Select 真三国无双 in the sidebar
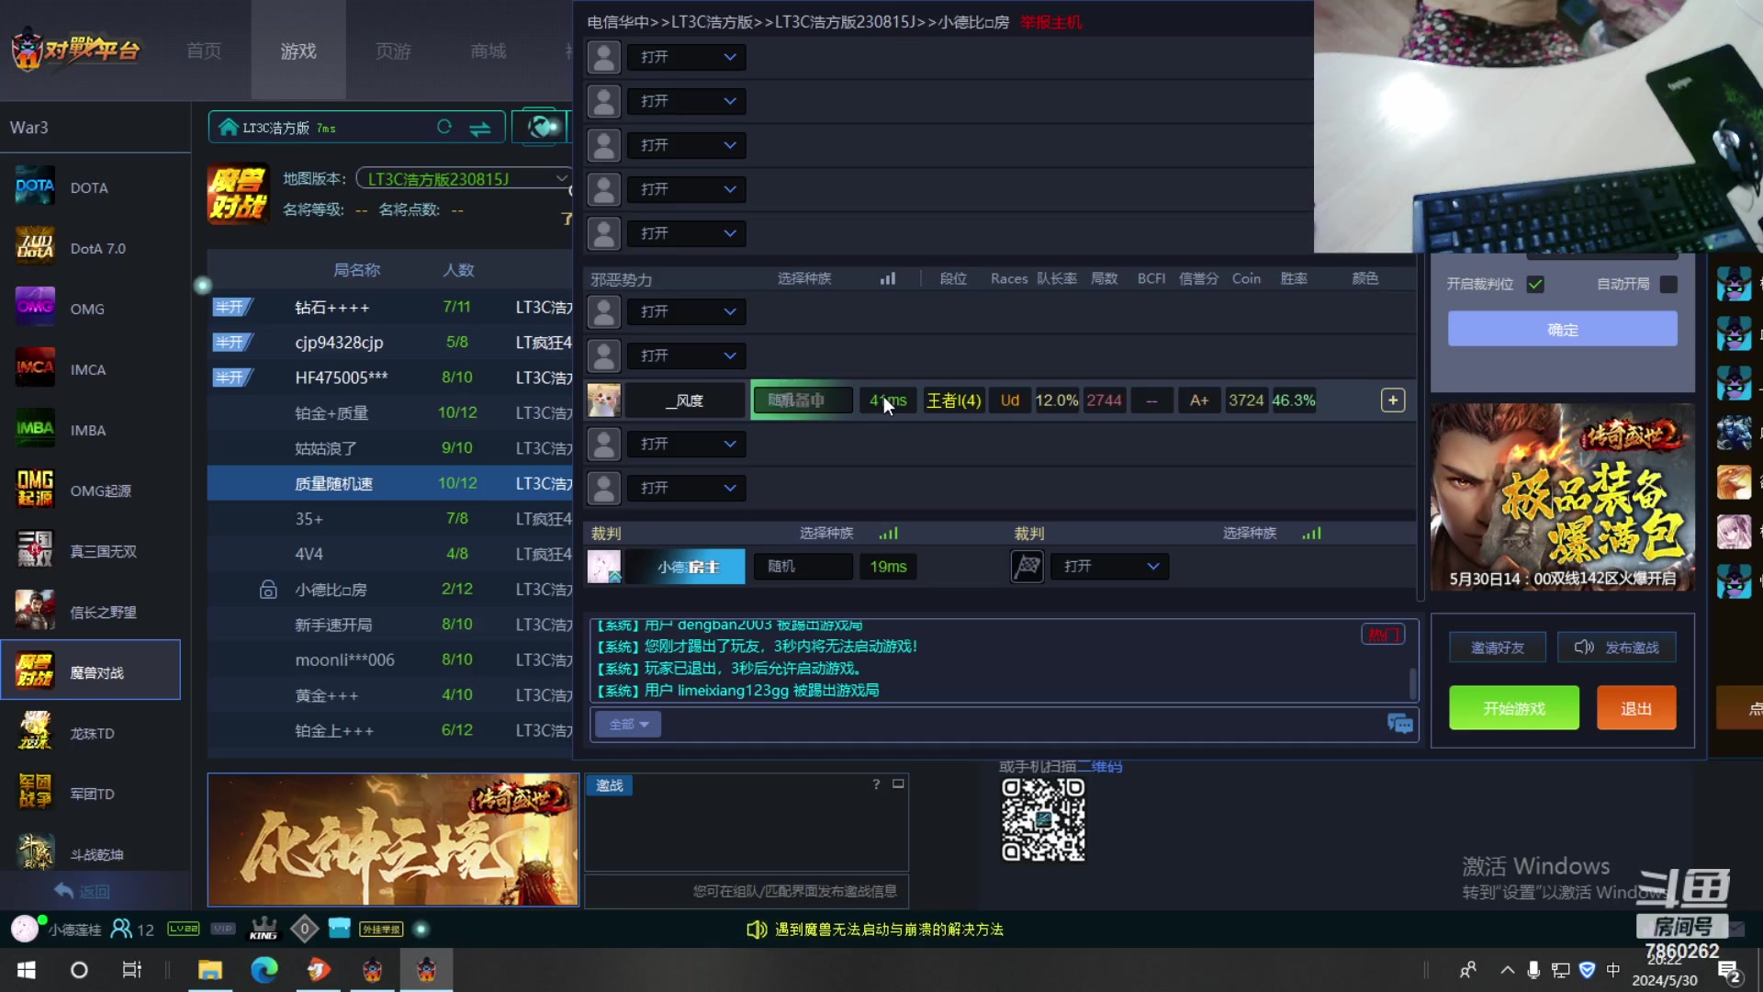The image size is (1763, 992). [103, 551]
